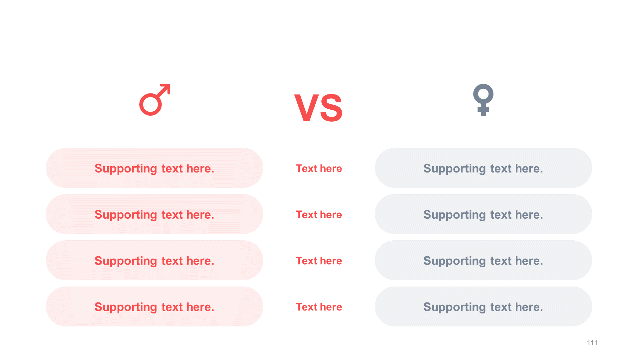Click the red male gender symbol icon
Image resolution: width=638 pixels, height=359 pixels.
155,100
